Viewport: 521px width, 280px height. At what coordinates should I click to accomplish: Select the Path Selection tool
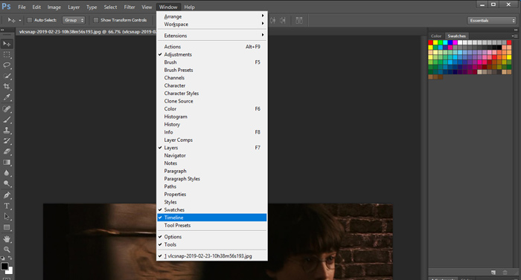coord(7,216)
